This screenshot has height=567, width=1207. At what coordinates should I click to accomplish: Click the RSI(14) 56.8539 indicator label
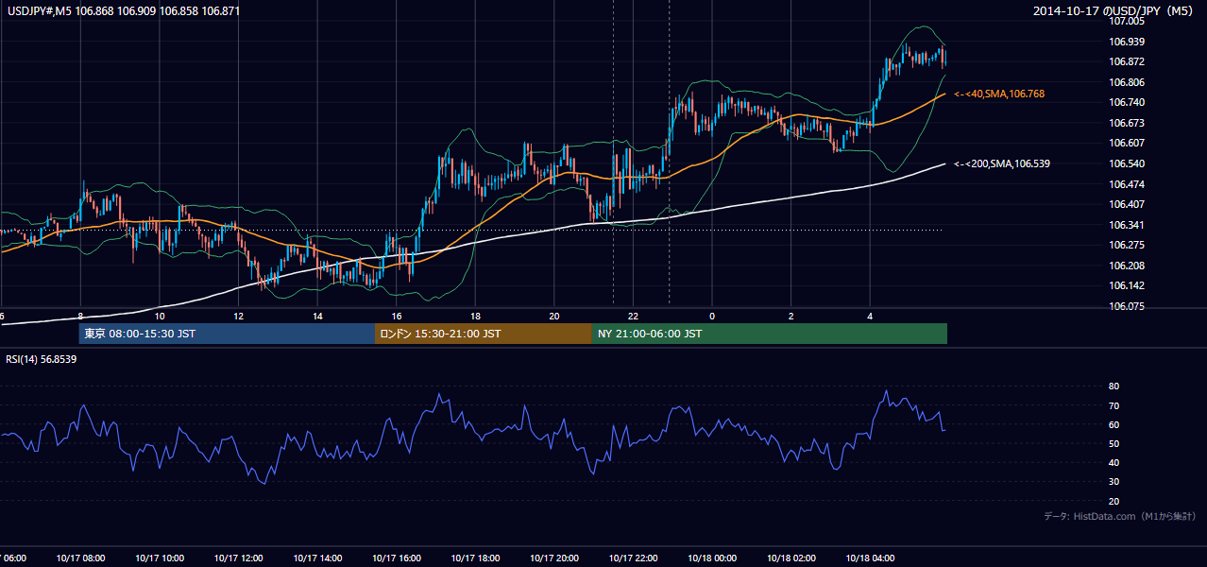tap(42, 359)
